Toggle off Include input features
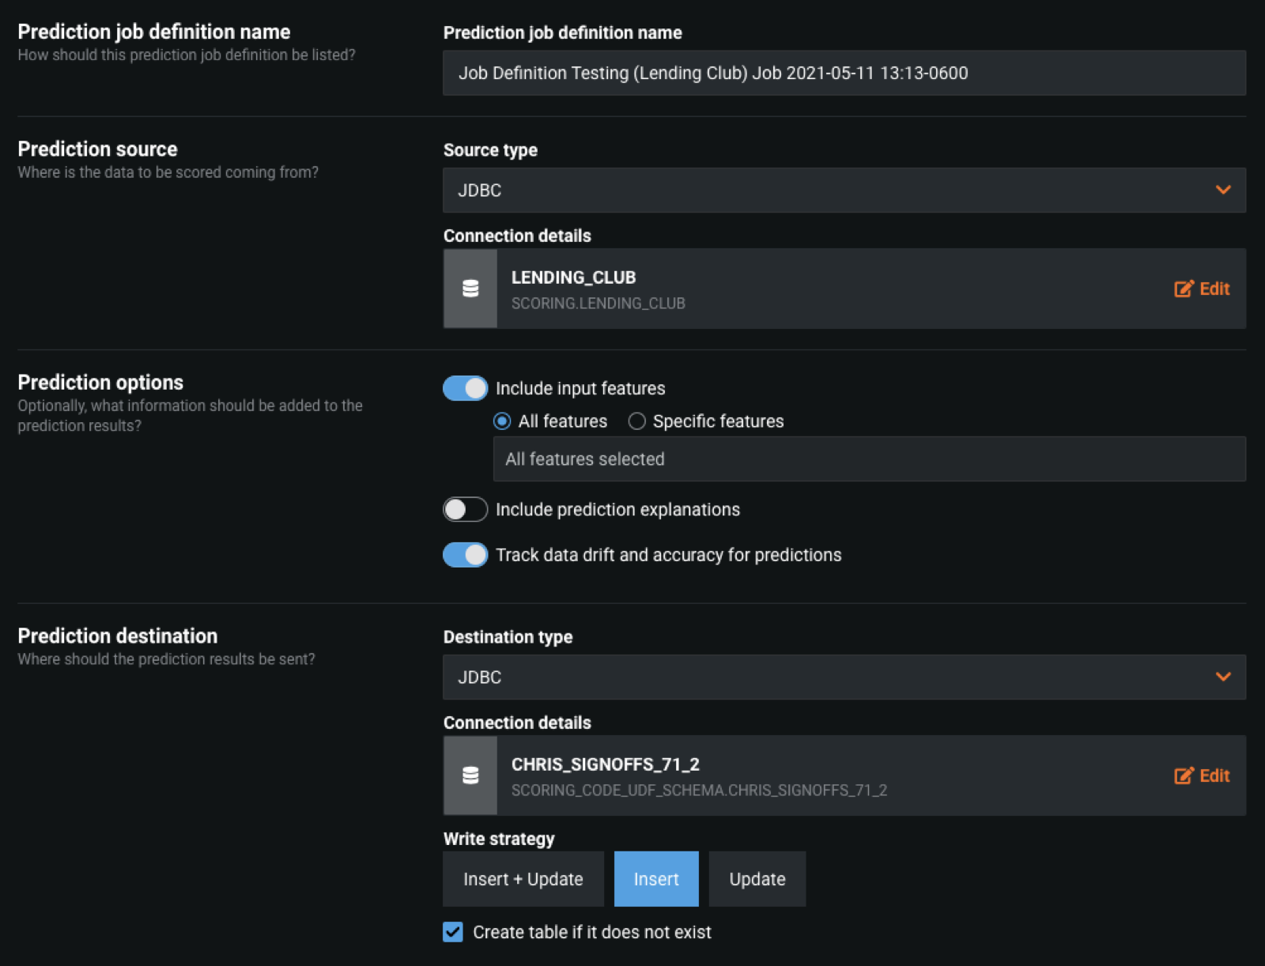Image resolution: width=1265 pixels, height=966 pixels. pyautogui.click(x=465, y=388)
